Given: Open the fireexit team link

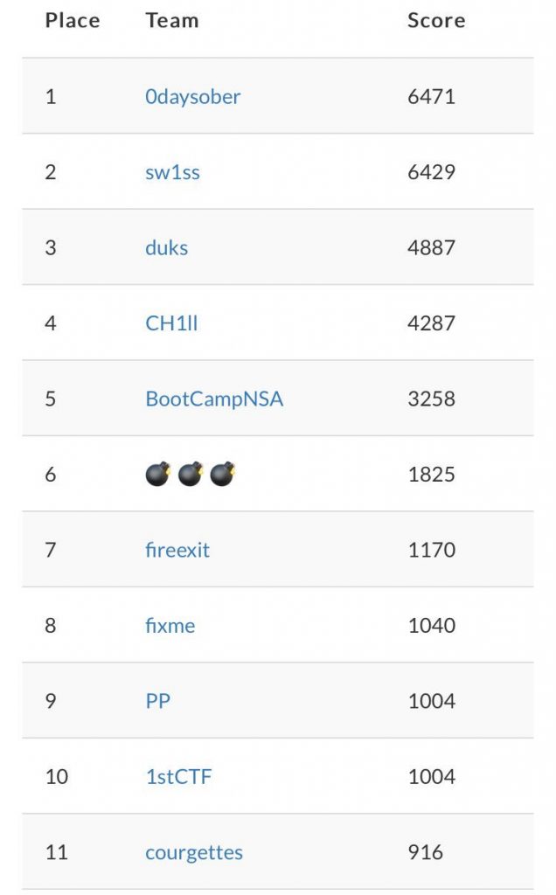Looking at the screenshot, I should pyautogui.click(x=177, y=550).
